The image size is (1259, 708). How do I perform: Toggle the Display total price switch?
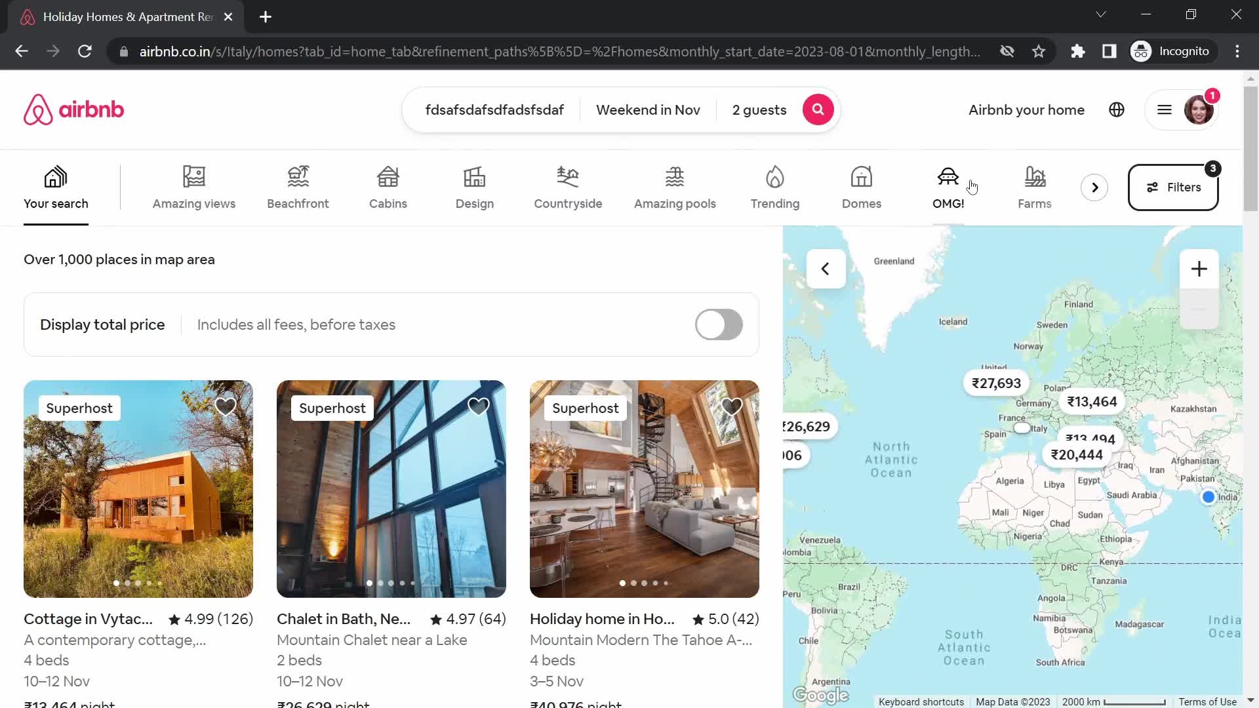tap(718, 323)
